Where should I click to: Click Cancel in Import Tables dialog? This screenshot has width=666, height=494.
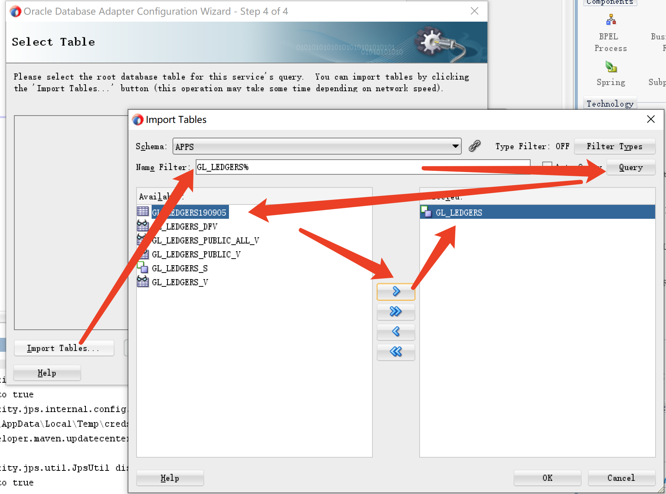621,478
